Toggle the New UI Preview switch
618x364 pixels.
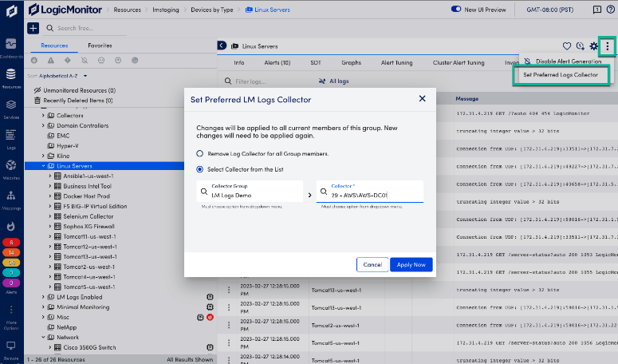[x=458, y=9]
